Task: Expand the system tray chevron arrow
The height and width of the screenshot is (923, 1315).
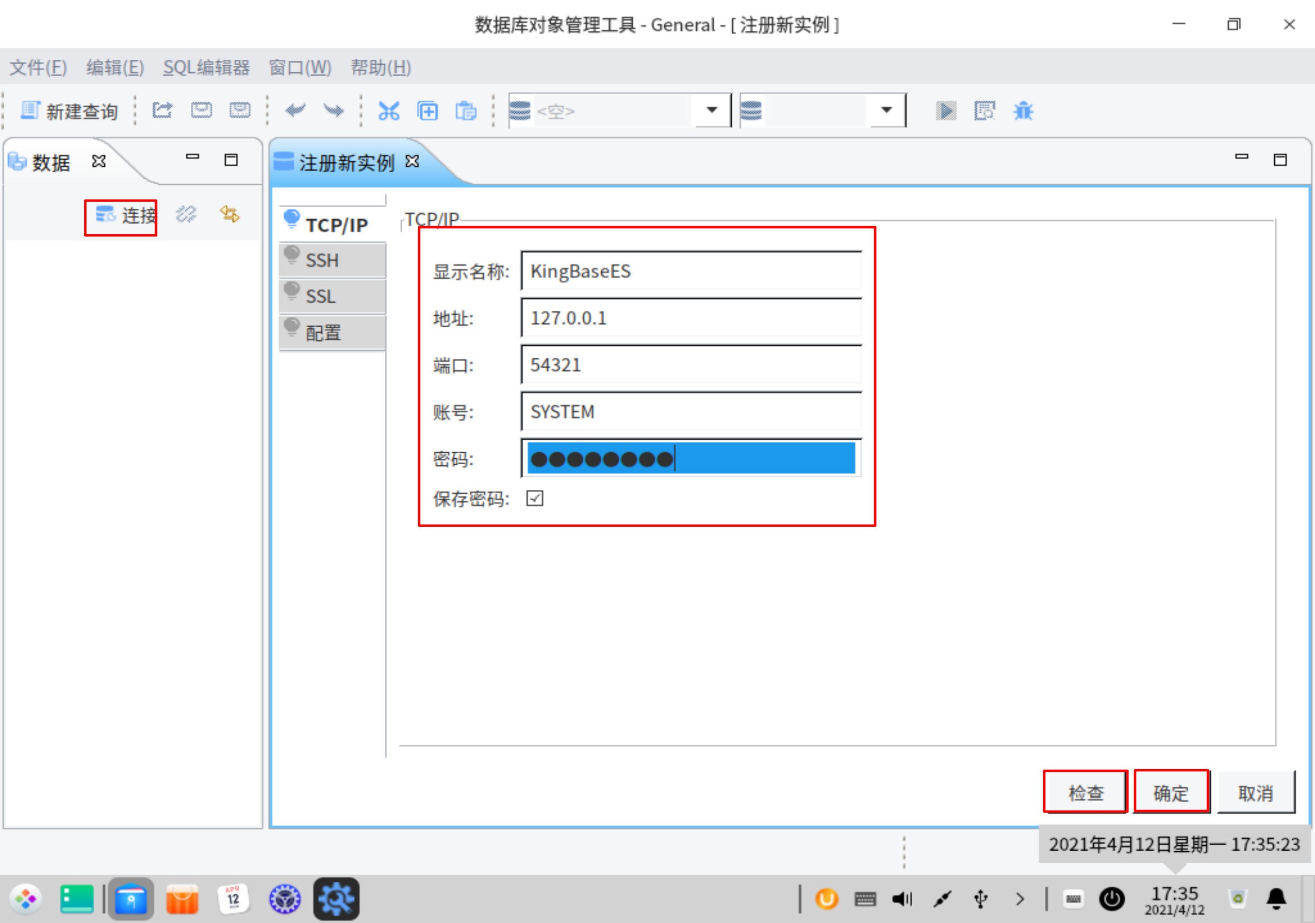Action: pyautogui.click(x=1019, y=899)
